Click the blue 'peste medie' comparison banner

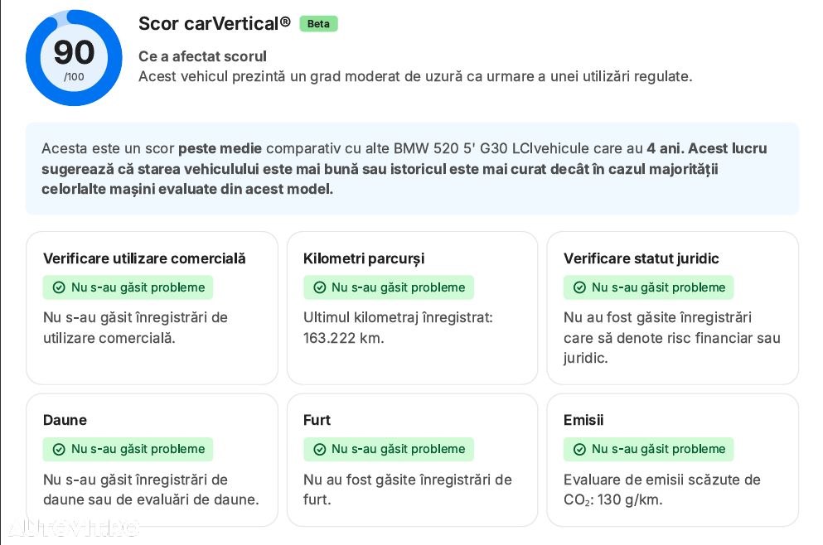(x=412, y=168)
